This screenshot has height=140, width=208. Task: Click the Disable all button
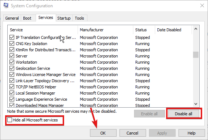coord(184,114)
